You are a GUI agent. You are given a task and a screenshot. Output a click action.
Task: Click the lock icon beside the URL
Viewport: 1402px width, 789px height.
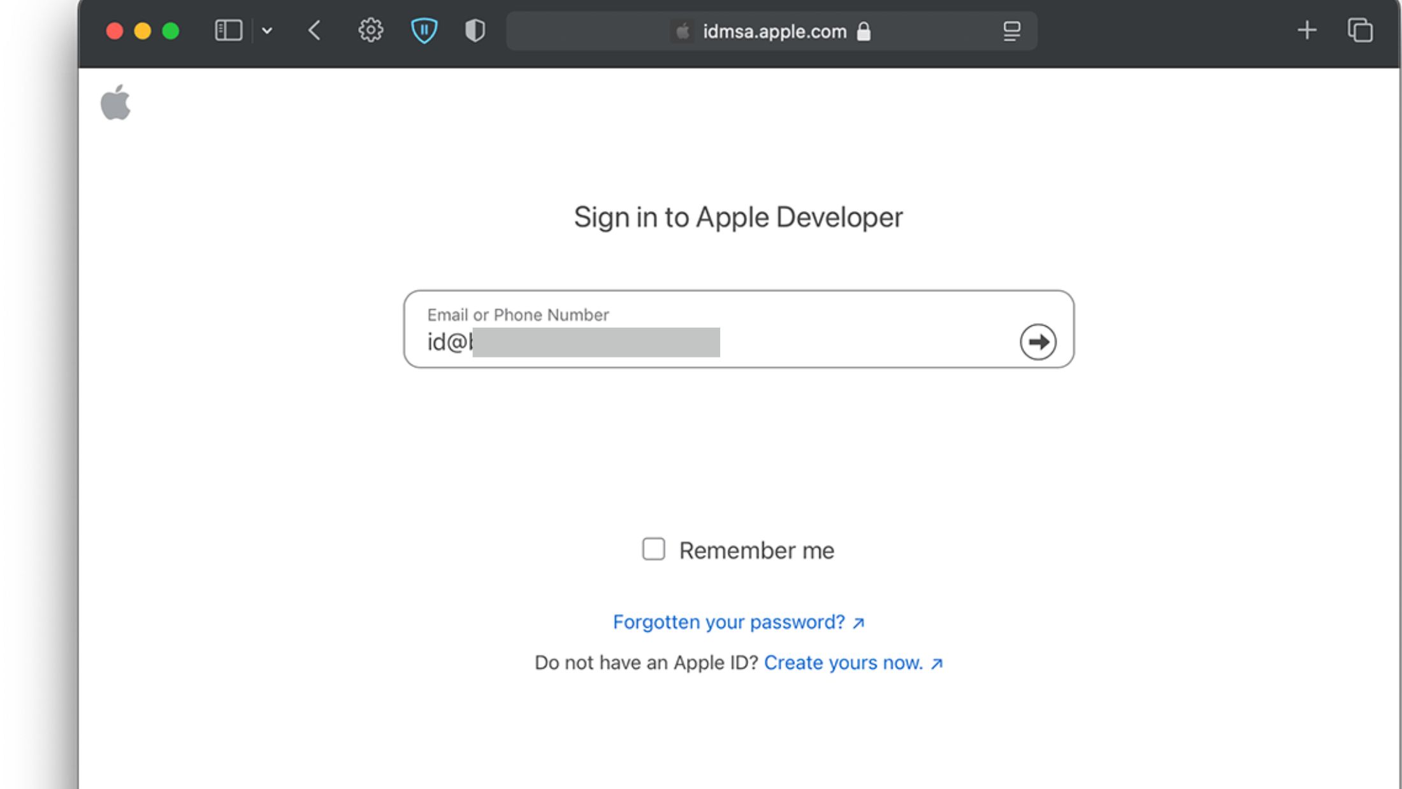[x=864, y=31]
